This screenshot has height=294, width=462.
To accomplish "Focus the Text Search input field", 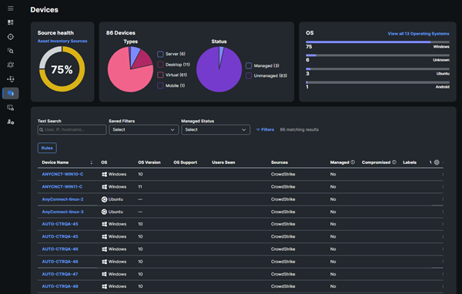I will pyautogui.click(x=72, y=129).
